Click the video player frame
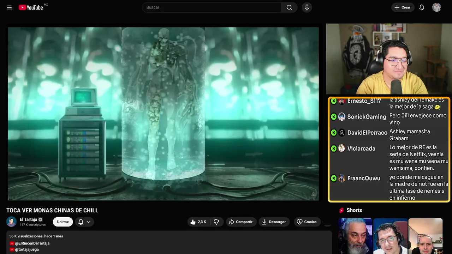The height and width of the screenshot is (254, 452). click(x=163, y=114)
